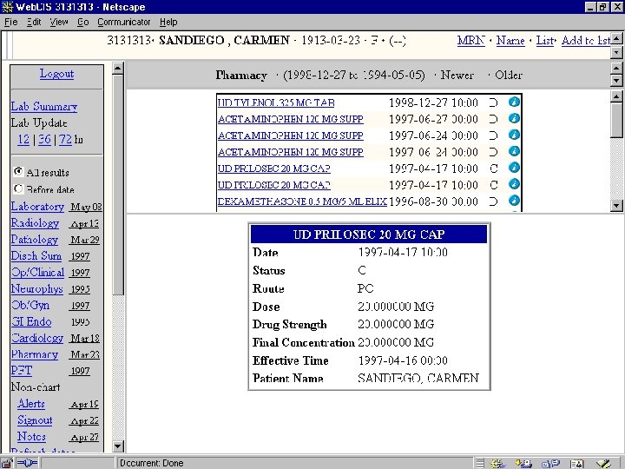Select the All results radio button
The height and width of the screenshot is (469, 625).
18,171
